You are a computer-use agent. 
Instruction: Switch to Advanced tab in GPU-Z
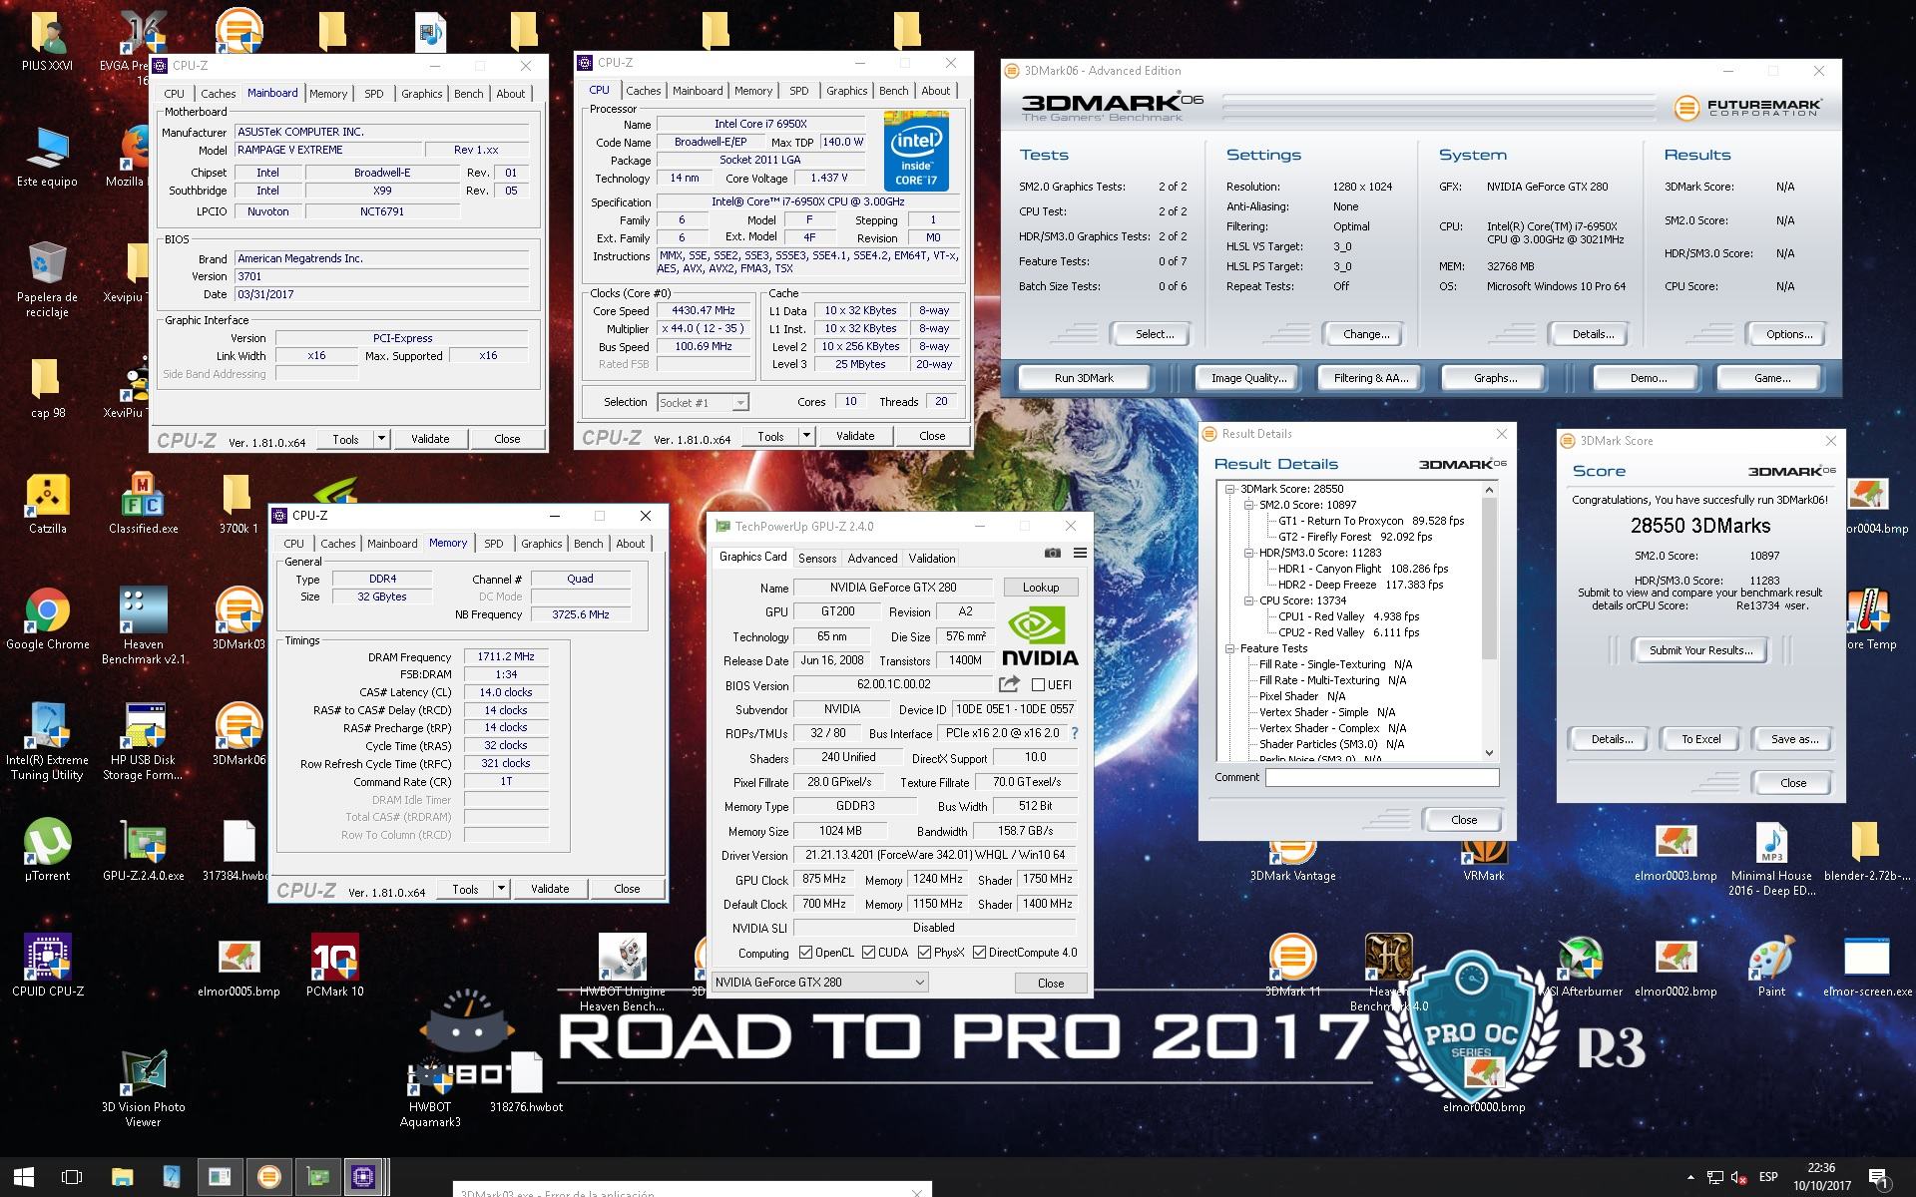[872, 559]
